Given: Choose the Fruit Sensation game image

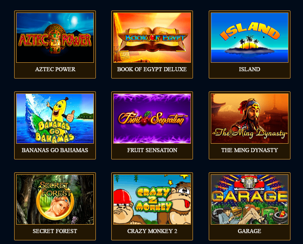Looking at the screenshot, I should [x=152, y=119].
